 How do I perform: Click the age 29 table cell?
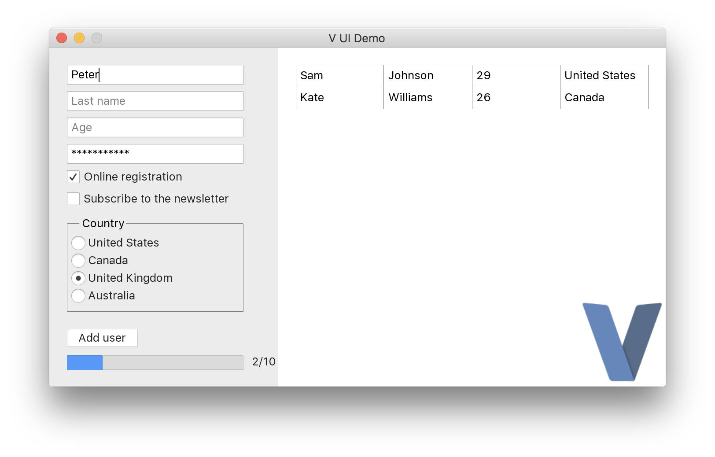tap(516, 76)
